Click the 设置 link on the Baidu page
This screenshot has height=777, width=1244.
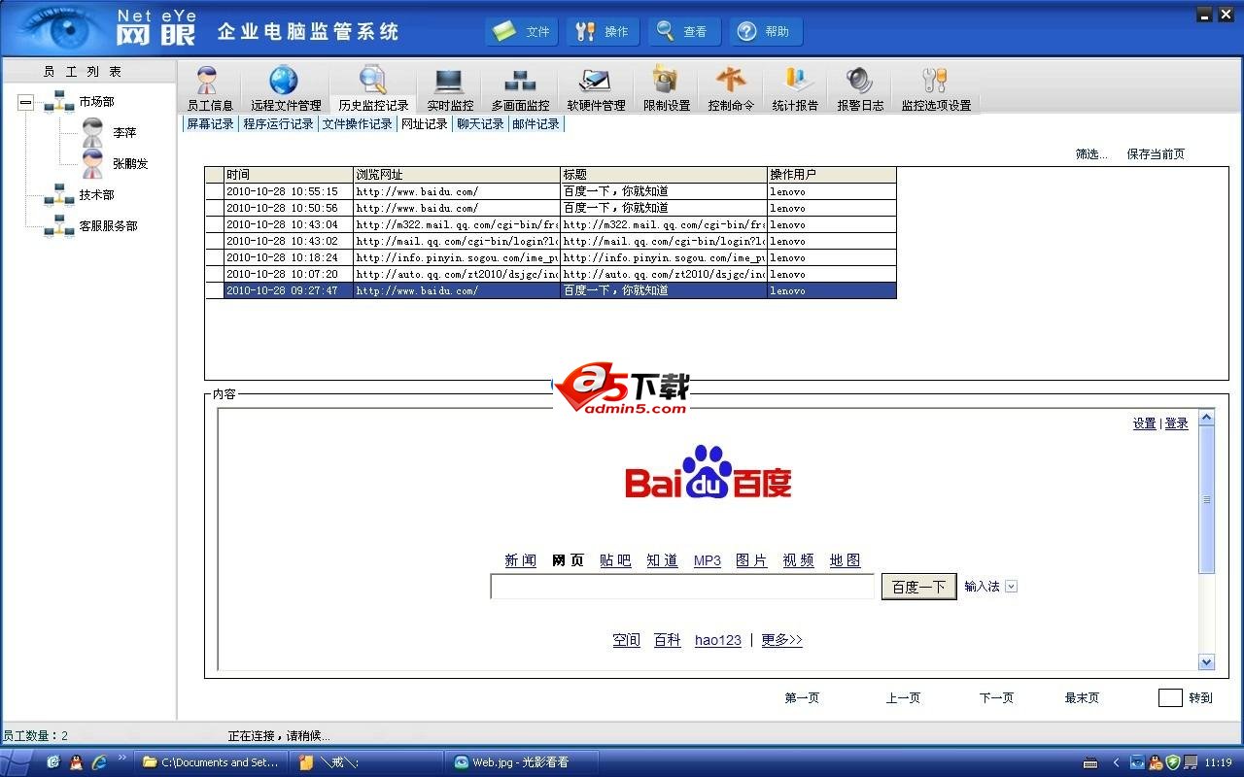(1144, 423)
